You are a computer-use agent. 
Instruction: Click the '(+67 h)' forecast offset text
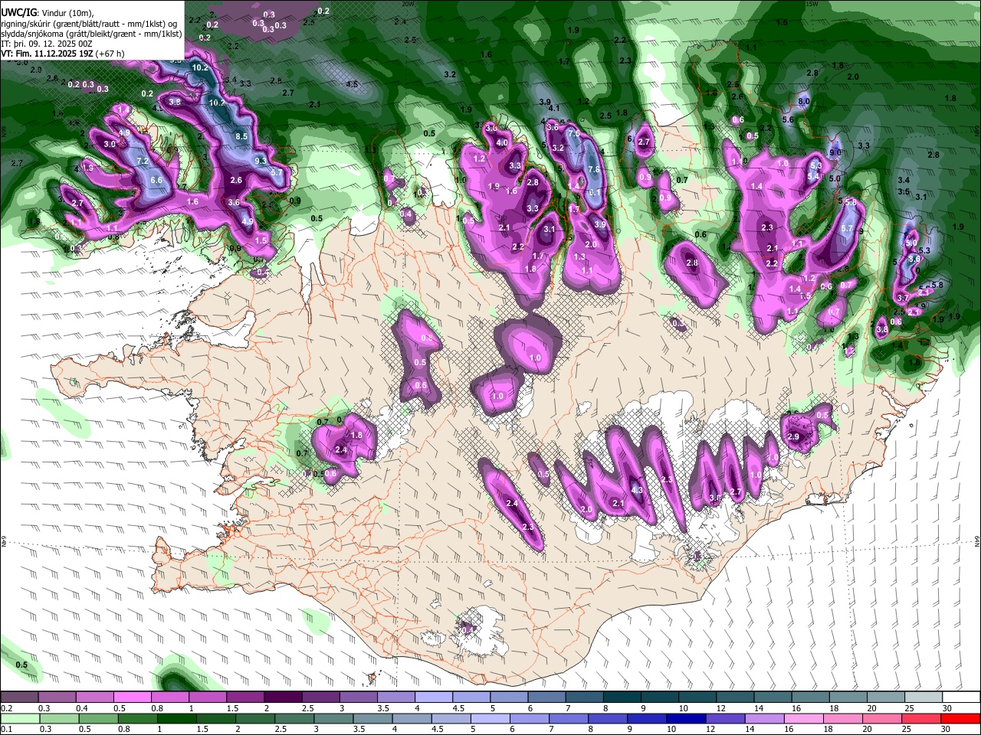[x=110, y=54]
